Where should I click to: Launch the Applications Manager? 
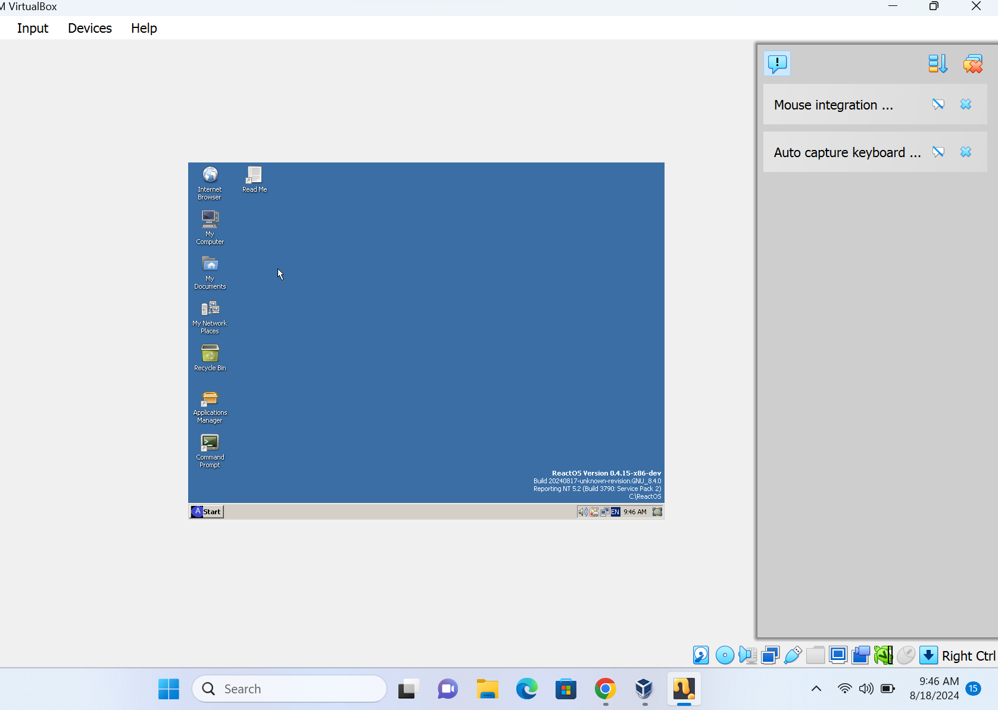click(210, 402)
